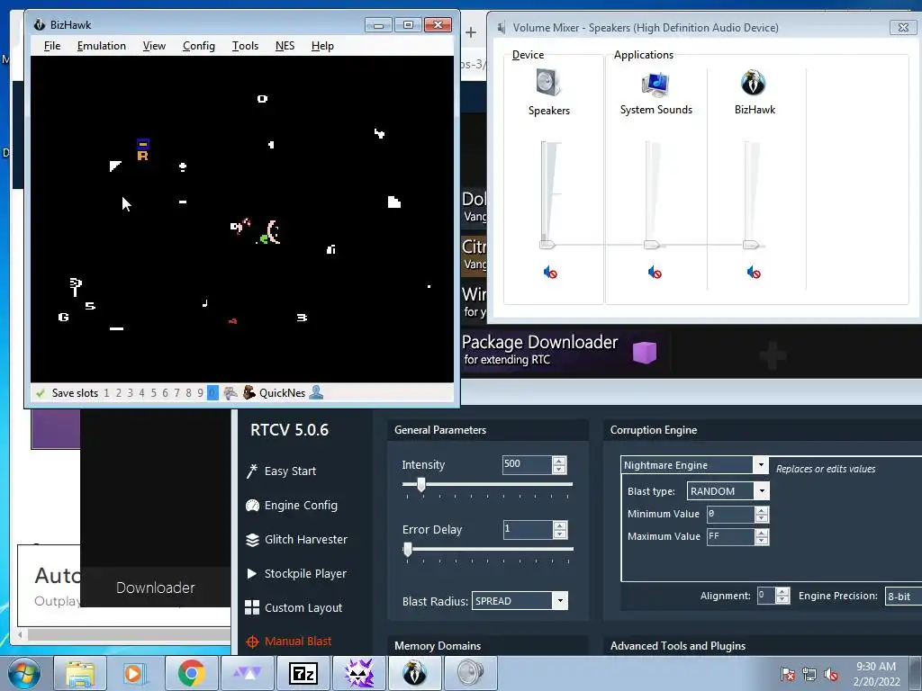Open the Config menu in BizHawk

[x=199, y=46]
